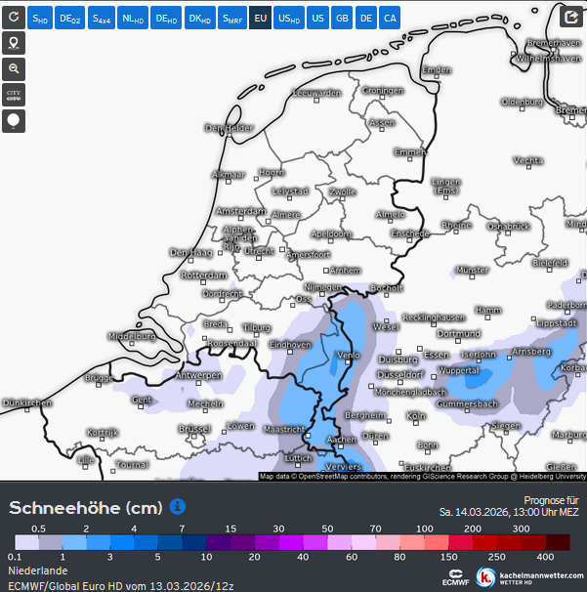
Task: Open the location pin tool
Action: 14,43
